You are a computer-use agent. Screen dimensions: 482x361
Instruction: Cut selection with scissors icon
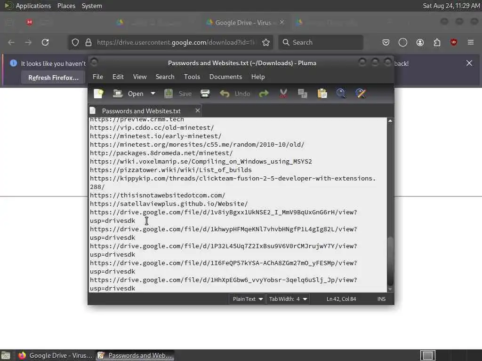click(x=283, y=94)
